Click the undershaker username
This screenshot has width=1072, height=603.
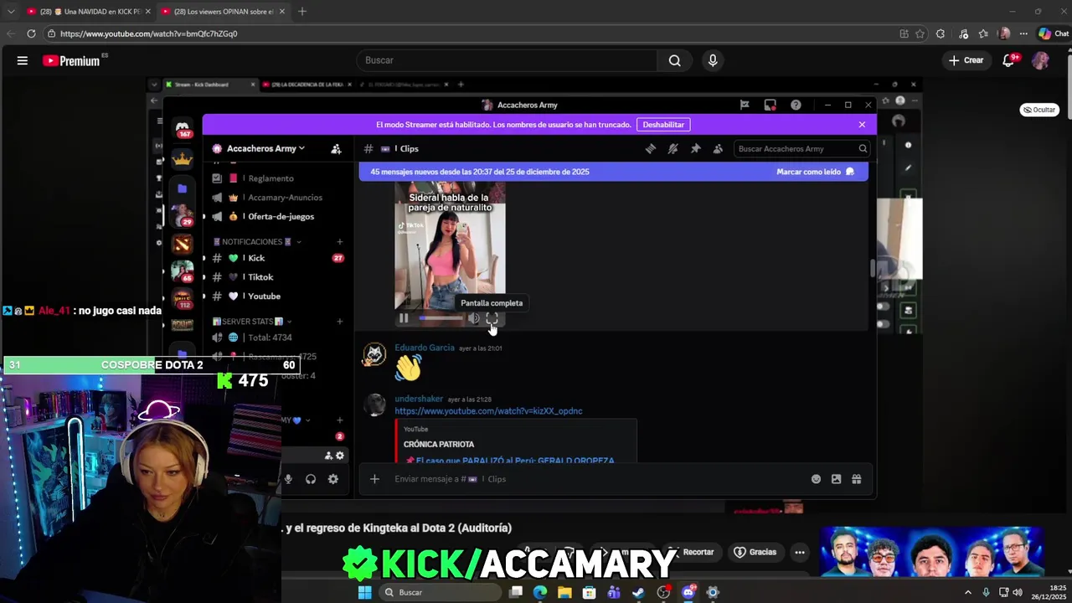[x=419, y=399]
